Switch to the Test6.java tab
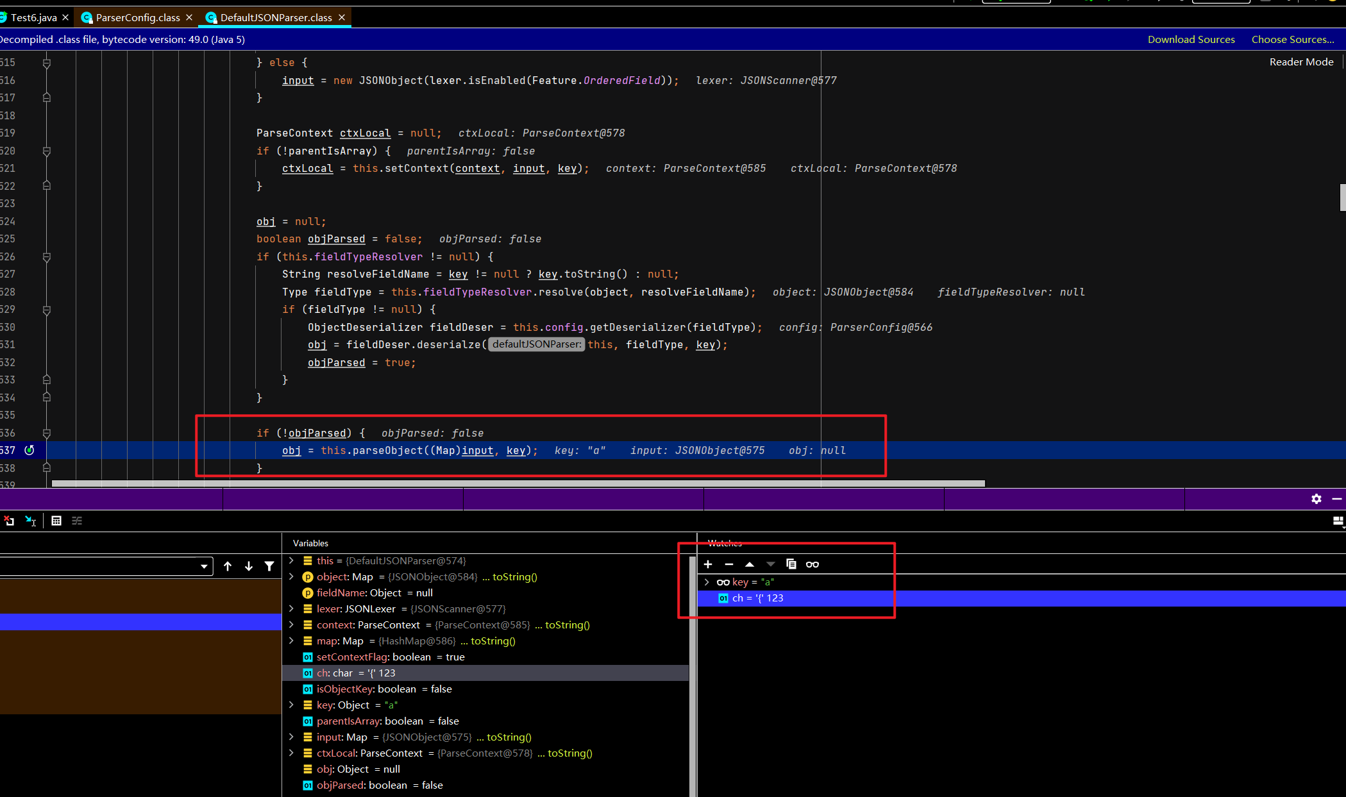Screen dimensions: 1346x797 click(x=33, y=17)
